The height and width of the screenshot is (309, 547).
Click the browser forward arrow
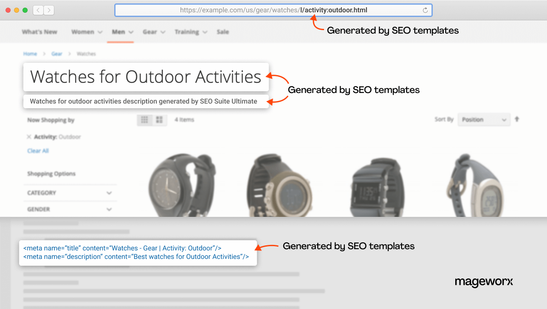tap(48, 10)
